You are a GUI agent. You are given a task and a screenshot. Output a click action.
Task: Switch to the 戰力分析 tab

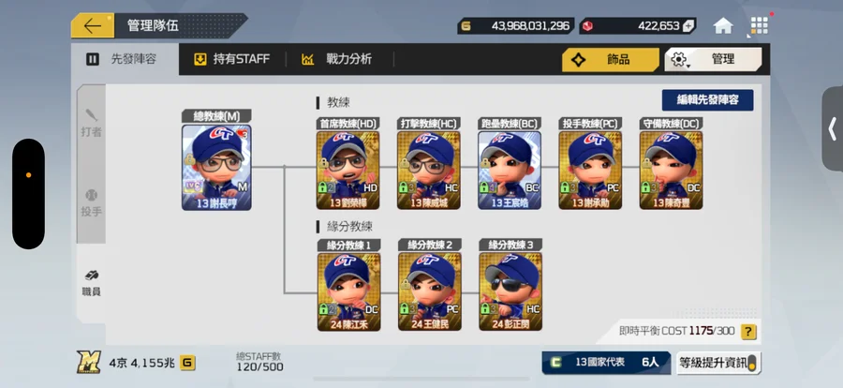pyautogui.click(x=337, y=59)
